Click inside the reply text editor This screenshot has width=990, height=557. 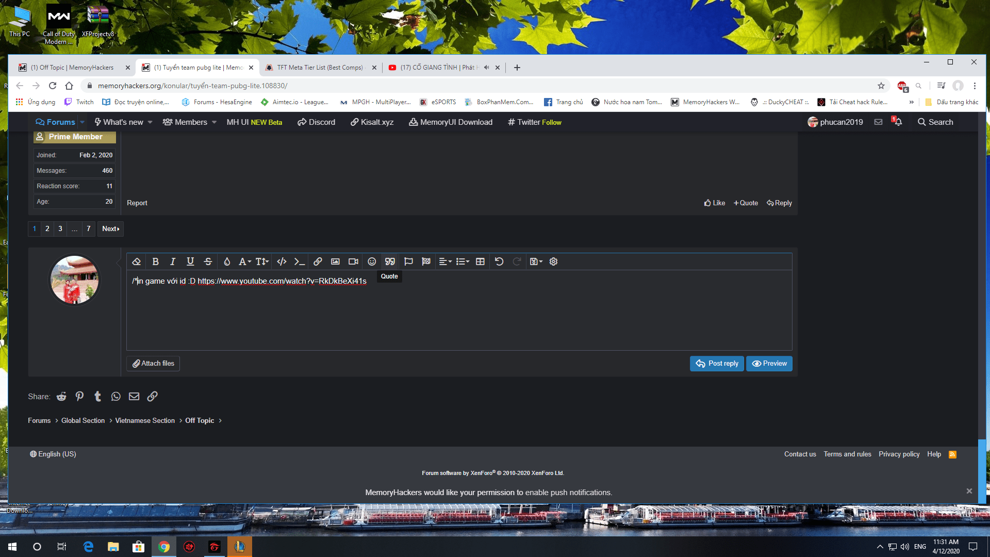click(x=459, y=310)
